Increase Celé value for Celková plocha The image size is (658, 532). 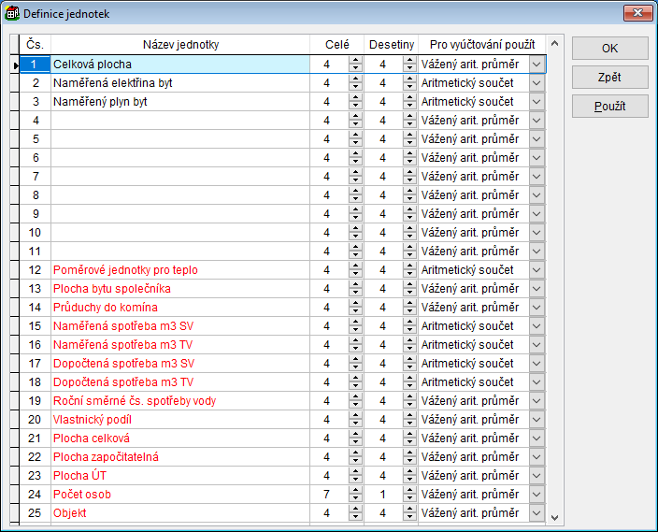[x=355, y=61]
